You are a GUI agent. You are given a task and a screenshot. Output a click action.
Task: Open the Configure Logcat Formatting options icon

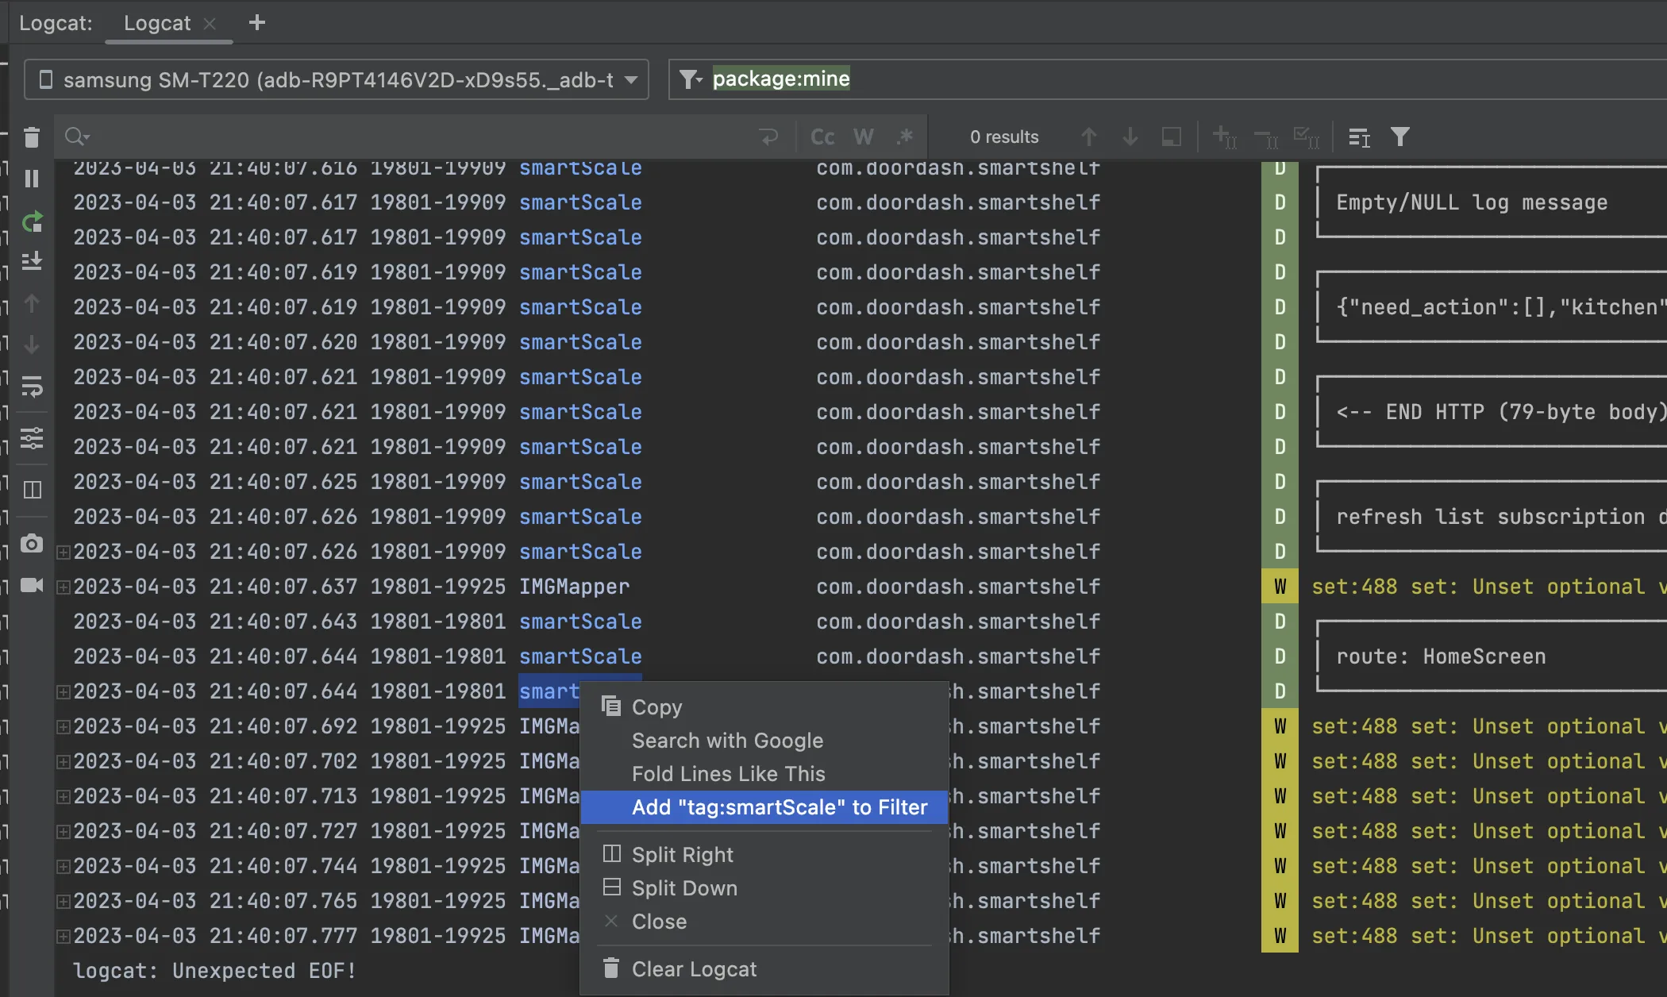[32, 438]
